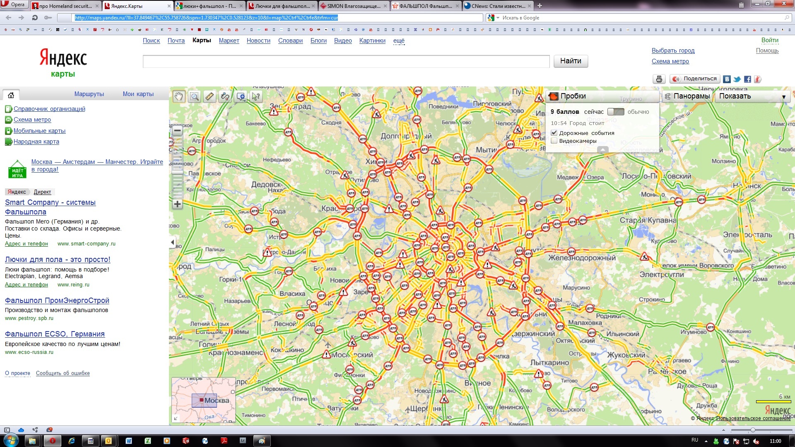Open Google search engine dropdown in Opera
This screenshot has width=795, height=447.
point(493,18)
